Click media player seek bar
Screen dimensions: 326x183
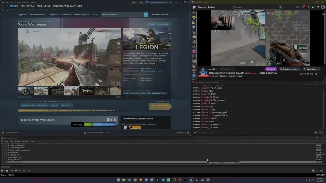(x=163, y=167)
